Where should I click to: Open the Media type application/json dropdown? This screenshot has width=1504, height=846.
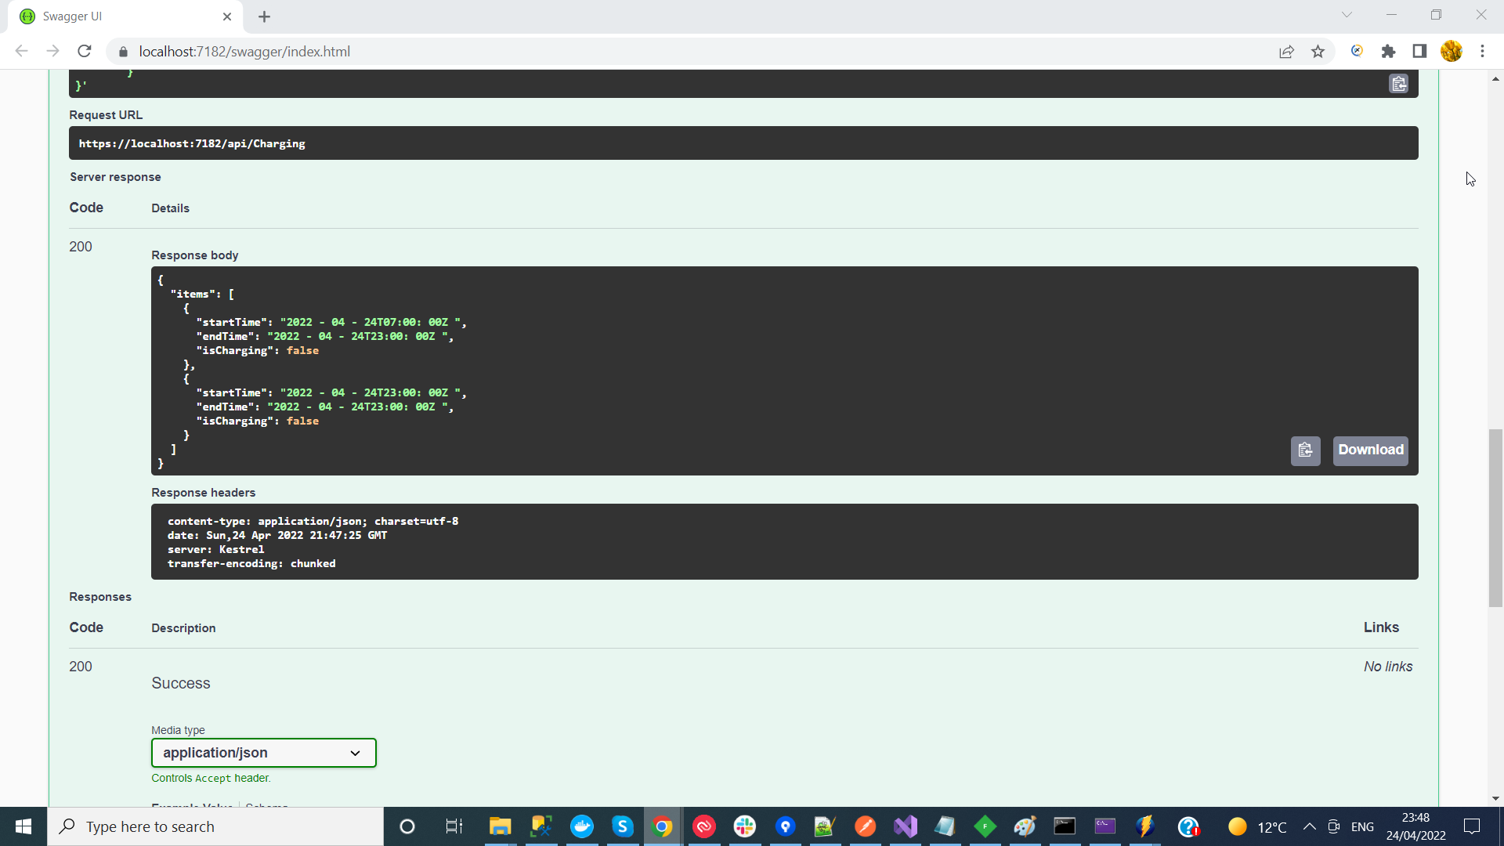(x=264, y=753)
